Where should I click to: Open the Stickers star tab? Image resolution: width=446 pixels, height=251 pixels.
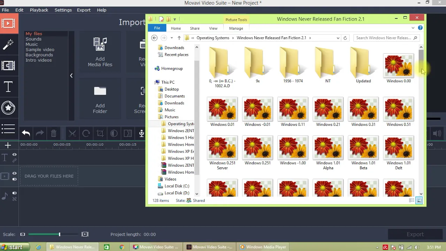tap(8, 108)
